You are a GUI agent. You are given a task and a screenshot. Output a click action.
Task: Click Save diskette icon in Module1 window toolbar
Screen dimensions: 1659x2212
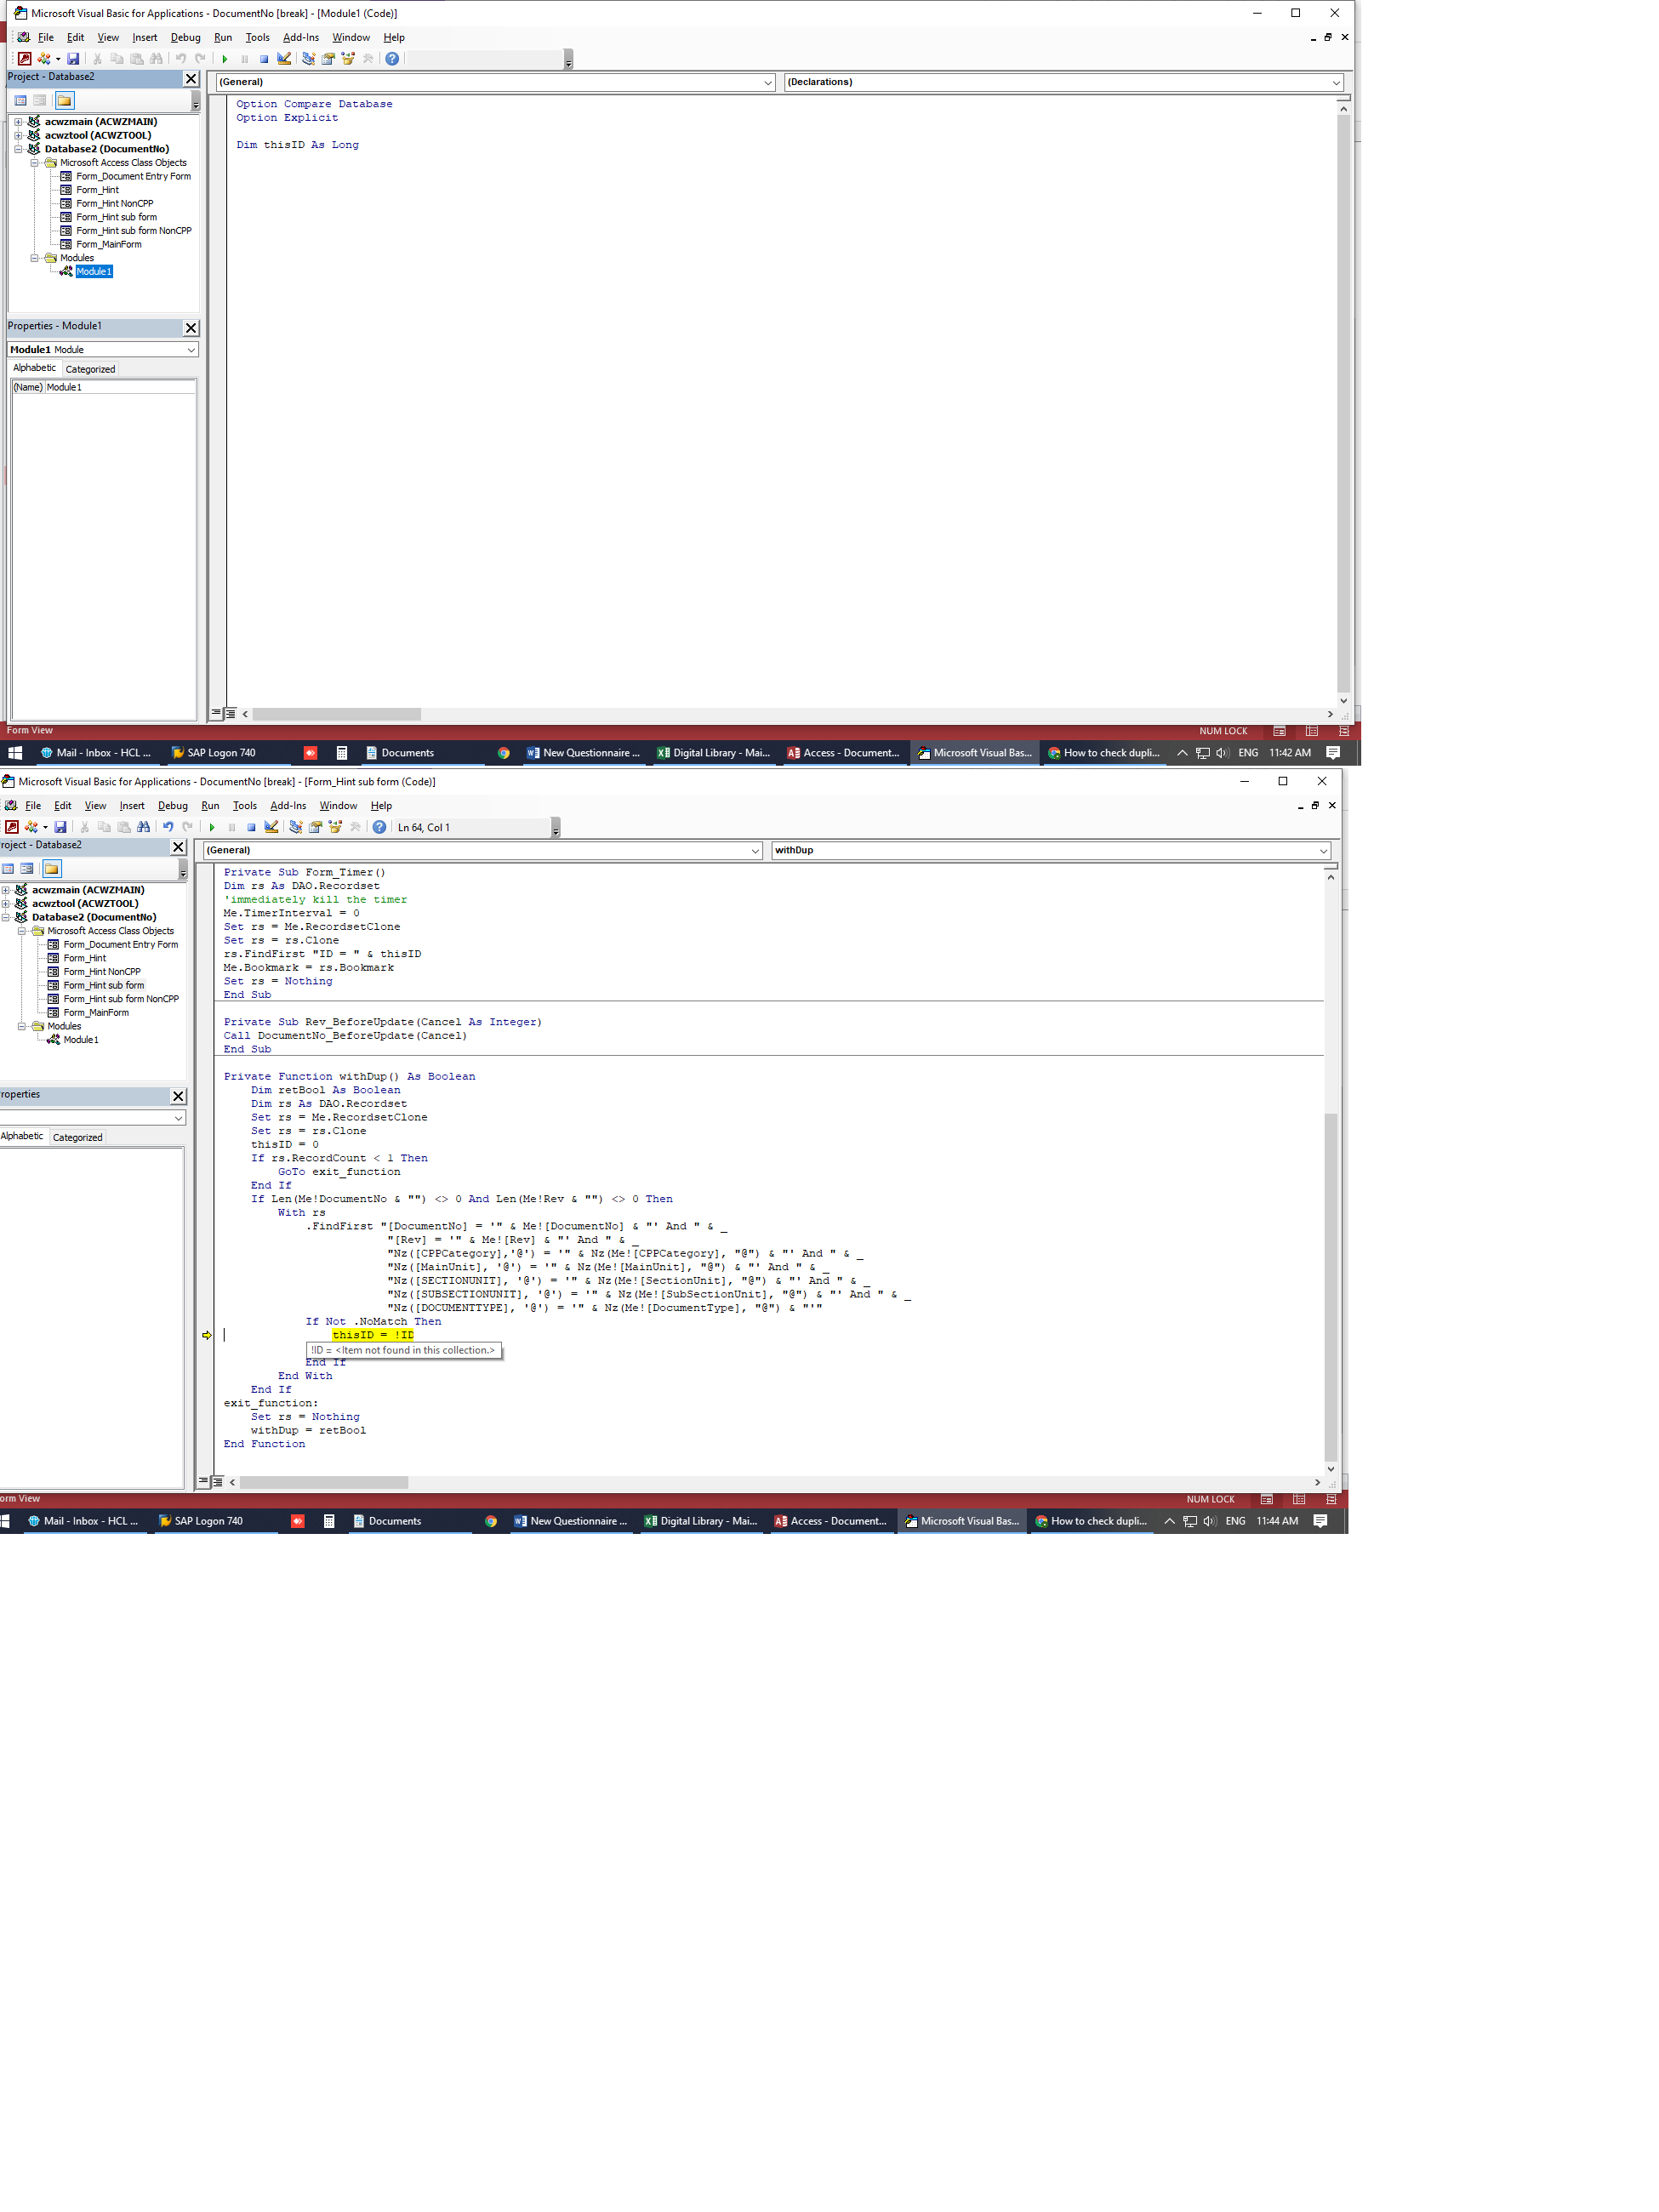point(73,59)
